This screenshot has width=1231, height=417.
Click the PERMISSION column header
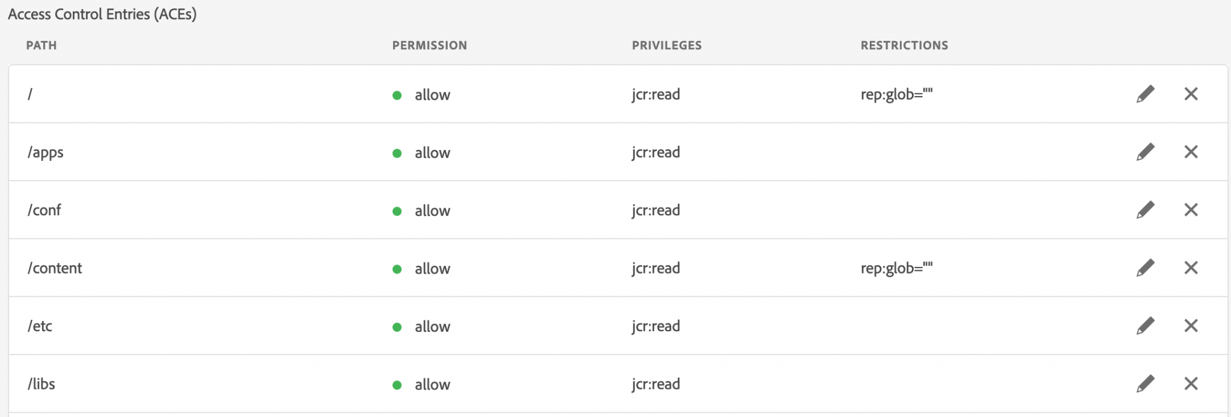429,46
